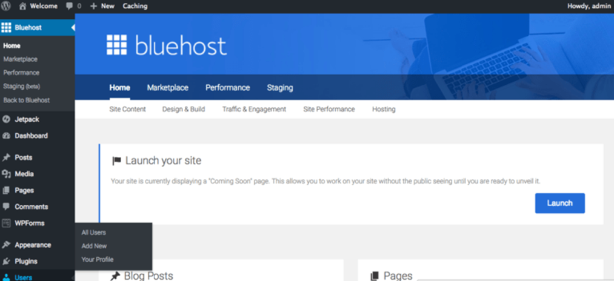Open the New content menu
Viewport: 614px width, 281px height.
(x=108, y=6)
